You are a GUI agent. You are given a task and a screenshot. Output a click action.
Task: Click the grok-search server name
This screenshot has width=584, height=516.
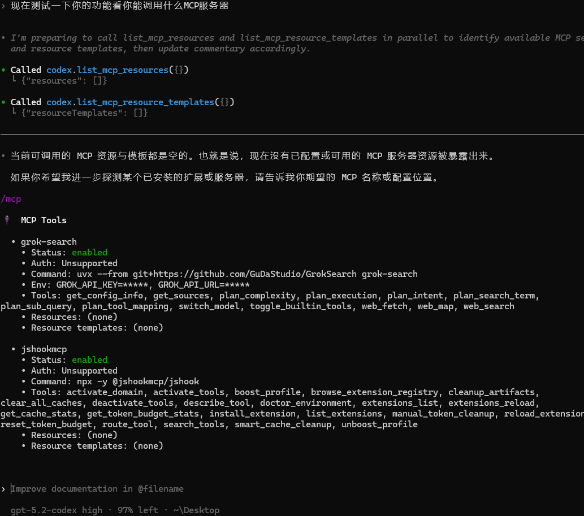click(49, 242)
